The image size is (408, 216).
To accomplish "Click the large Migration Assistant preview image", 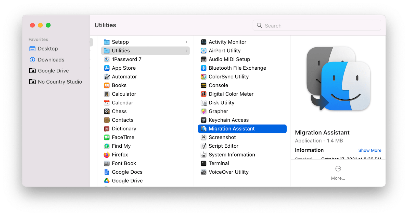I will pos(338,79).
